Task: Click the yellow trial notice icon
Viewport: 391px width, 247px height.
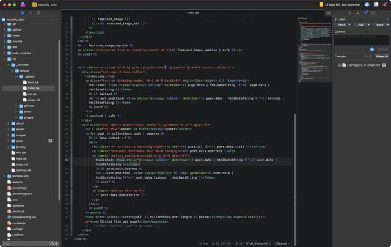Action: [321, 4]
